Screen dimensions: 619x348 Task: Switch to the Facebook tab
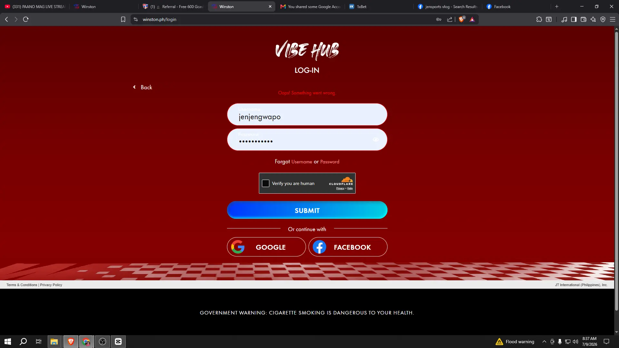click(517, 6)
